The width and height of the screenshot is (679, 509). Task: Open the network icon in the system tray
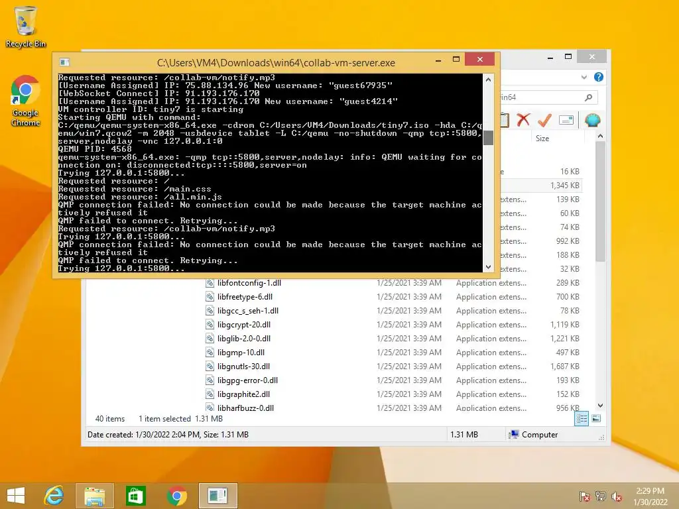(601, 496)
